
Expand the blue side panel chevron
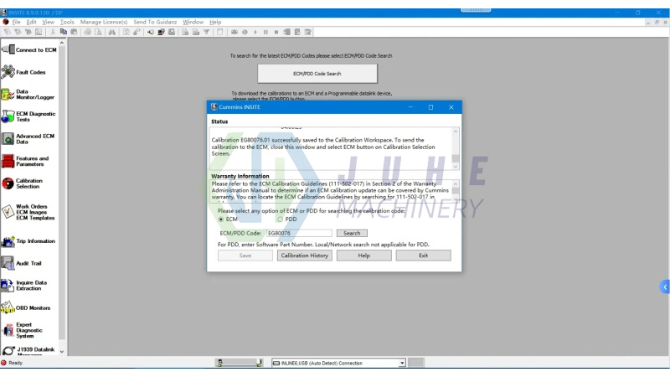click(665, 287)
